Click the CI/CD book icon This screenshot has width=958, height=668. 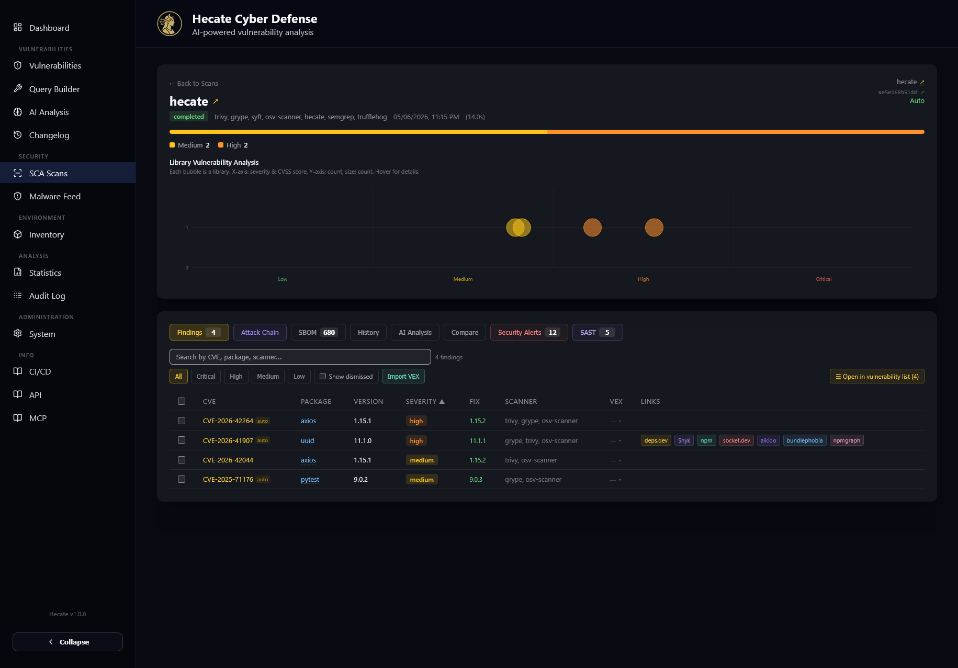(18, 371)
